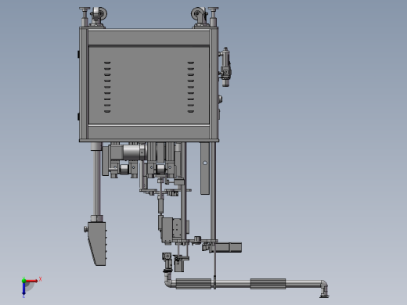The height and width of the screenshot is (305, 407).
Task: Select the louvered cabinet front panel
Action: click(149, 85)
